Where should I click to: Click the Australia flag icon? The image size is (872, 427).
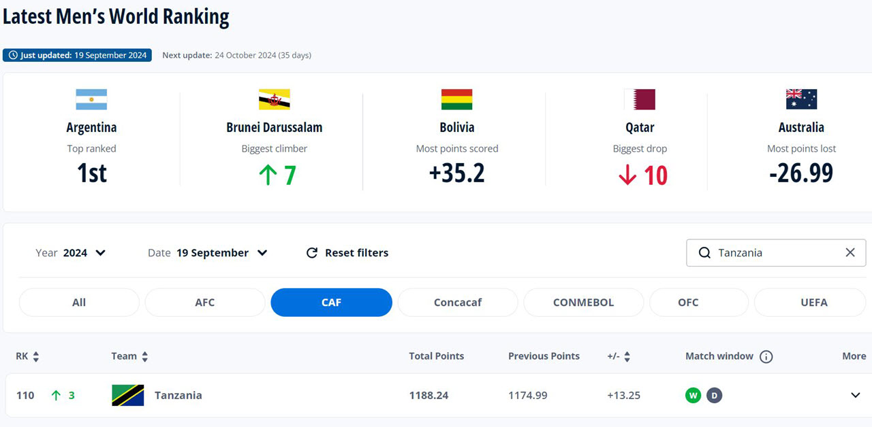point(801,99)
